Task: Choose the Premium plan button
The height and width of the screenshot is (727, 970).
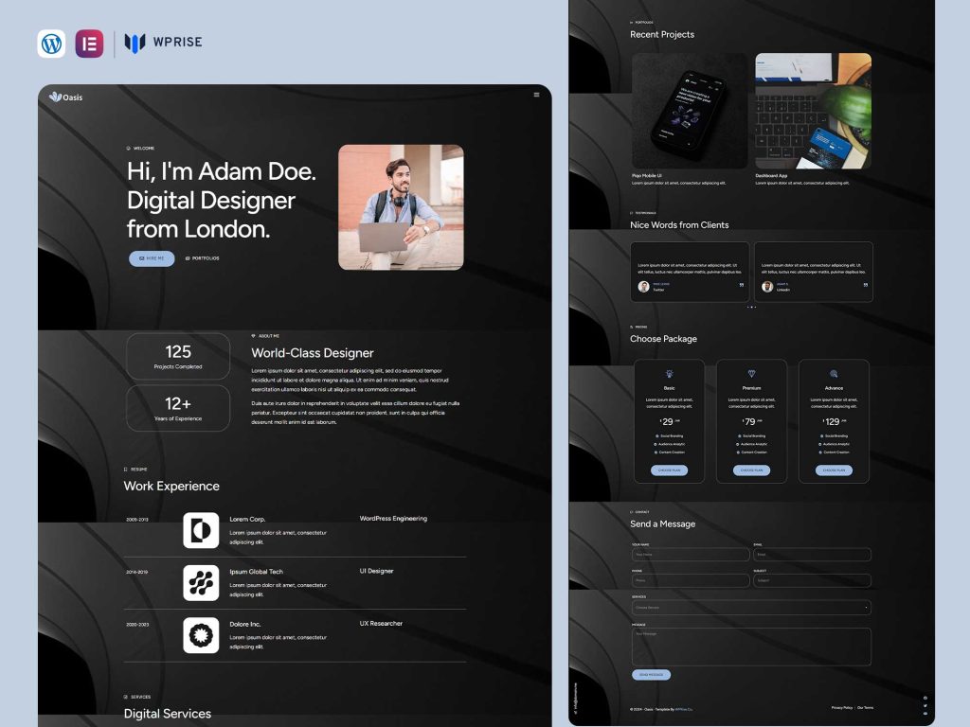Action: [x=751, y=470]
